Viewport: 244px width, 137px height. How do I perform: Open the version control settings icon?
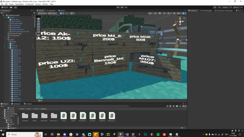15,7
